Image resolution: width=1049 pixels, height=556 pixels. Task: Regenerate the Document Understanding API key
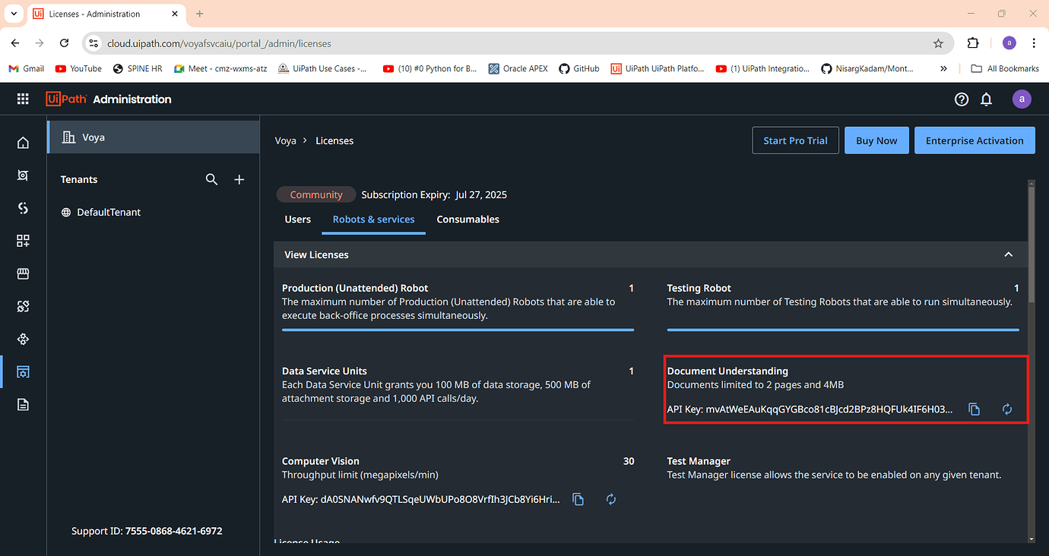1007,409
